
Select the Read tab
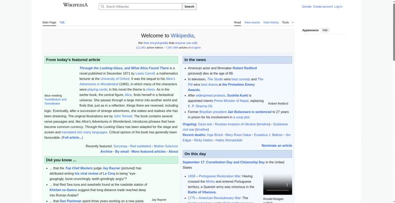coord(237,22)
